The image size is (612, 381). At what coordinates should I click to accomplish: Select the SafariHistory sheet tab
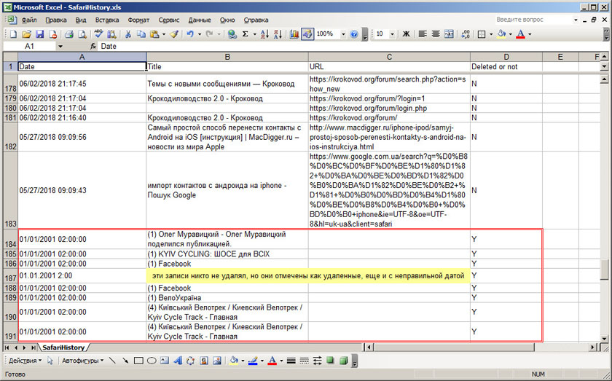pyautogui.click(x=63, y=347)
